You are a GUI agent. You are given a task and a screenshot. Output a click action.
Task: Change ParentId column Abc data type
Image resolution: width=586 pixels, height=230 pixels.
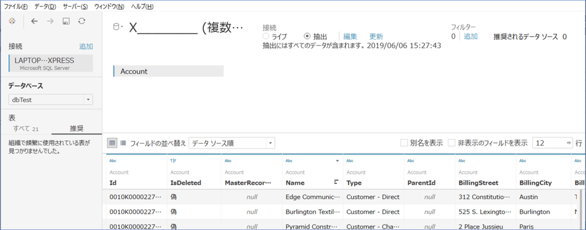pos(411,160)
